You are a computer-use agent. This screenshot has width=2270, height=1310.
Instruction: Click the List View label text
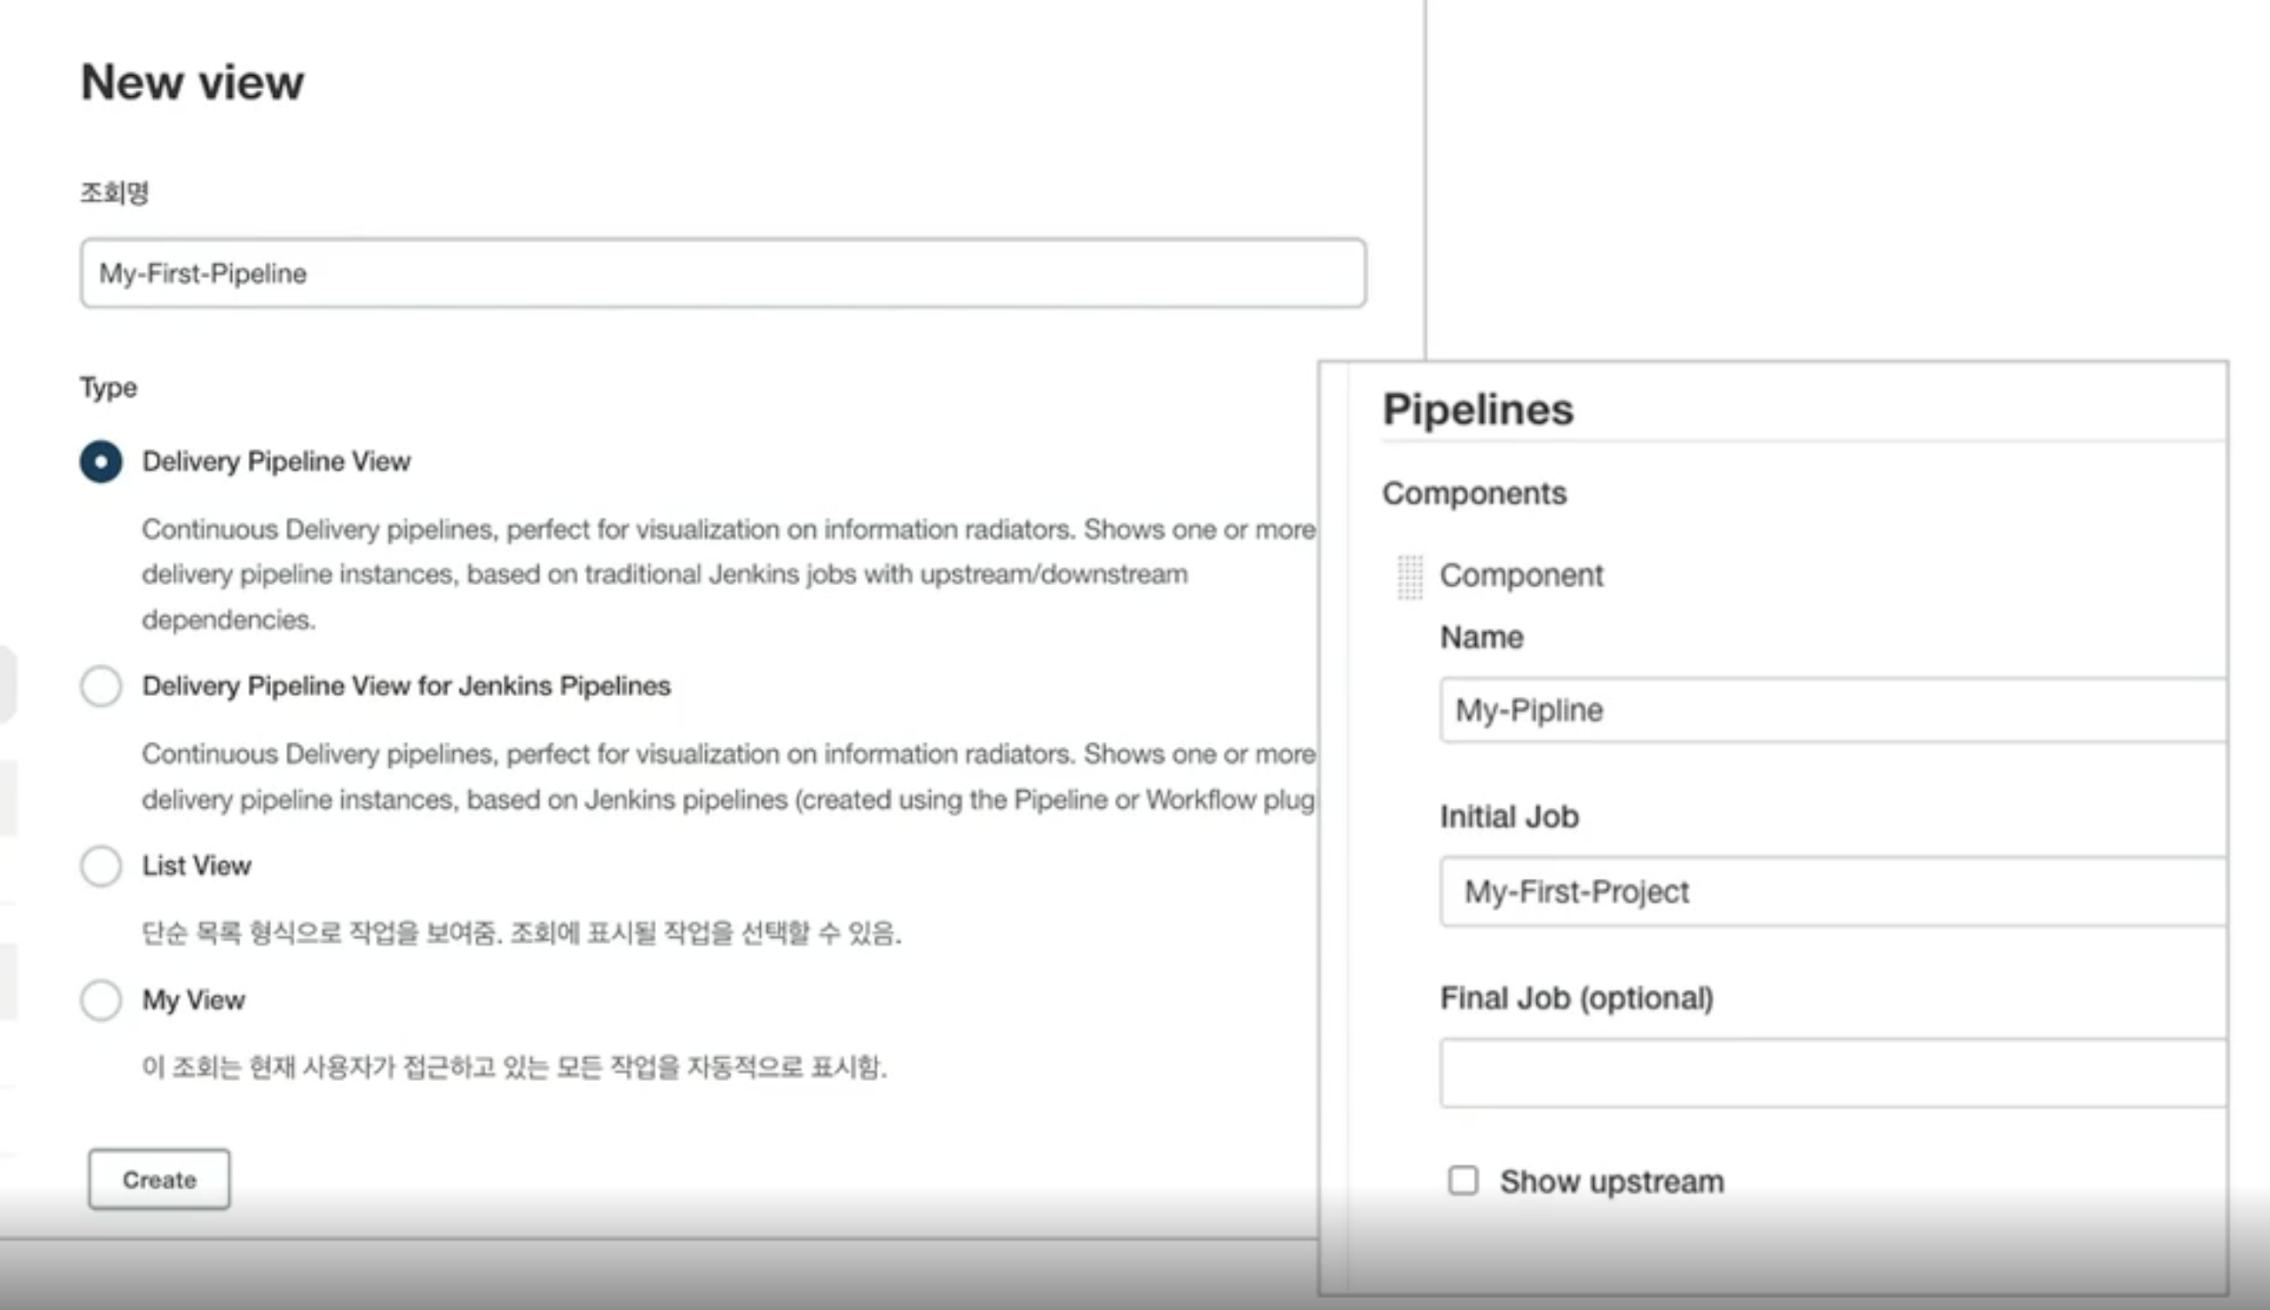(196, 866)
